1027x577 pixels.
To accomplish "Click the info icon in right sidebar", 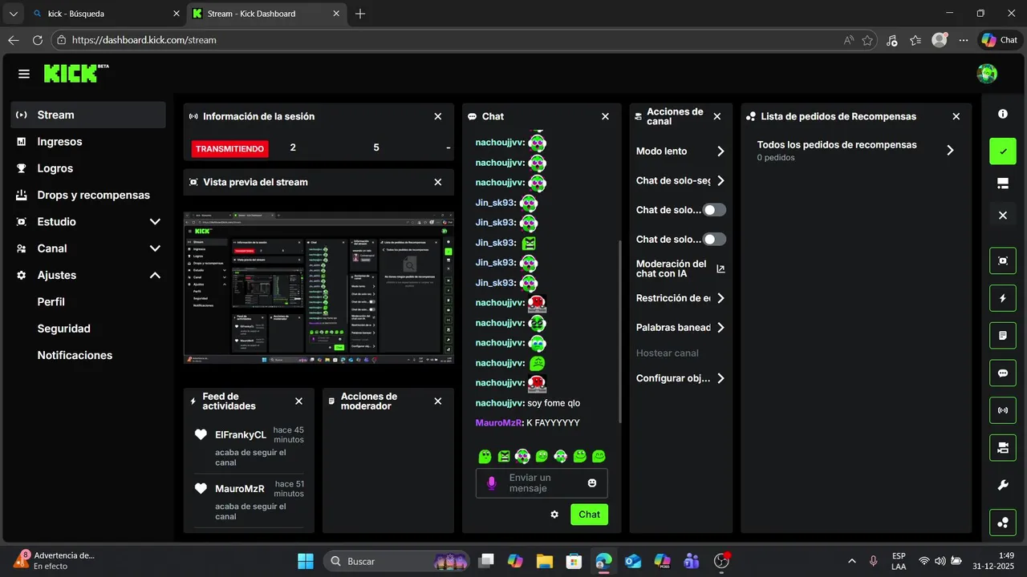I will coord(1003,115).
